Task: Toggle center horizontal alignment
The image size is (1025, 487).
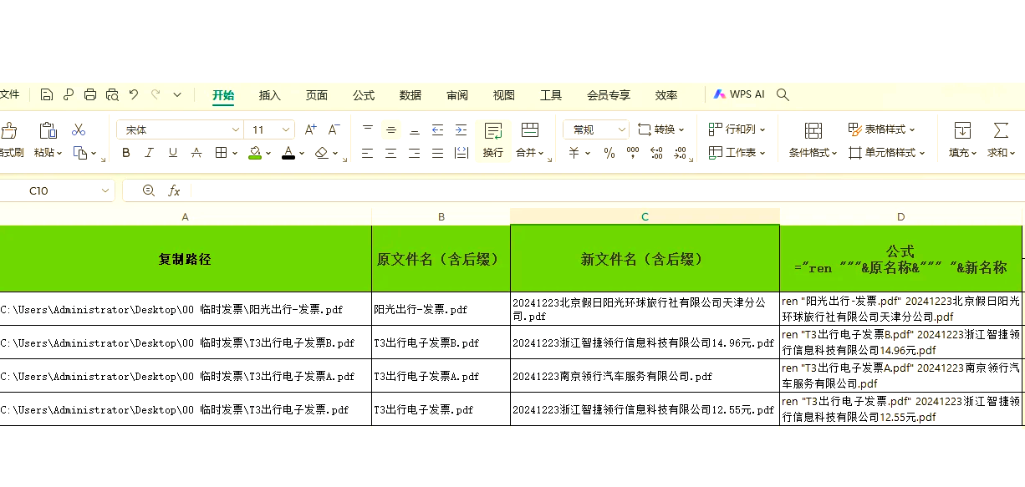Action: (x=391, y=153)
